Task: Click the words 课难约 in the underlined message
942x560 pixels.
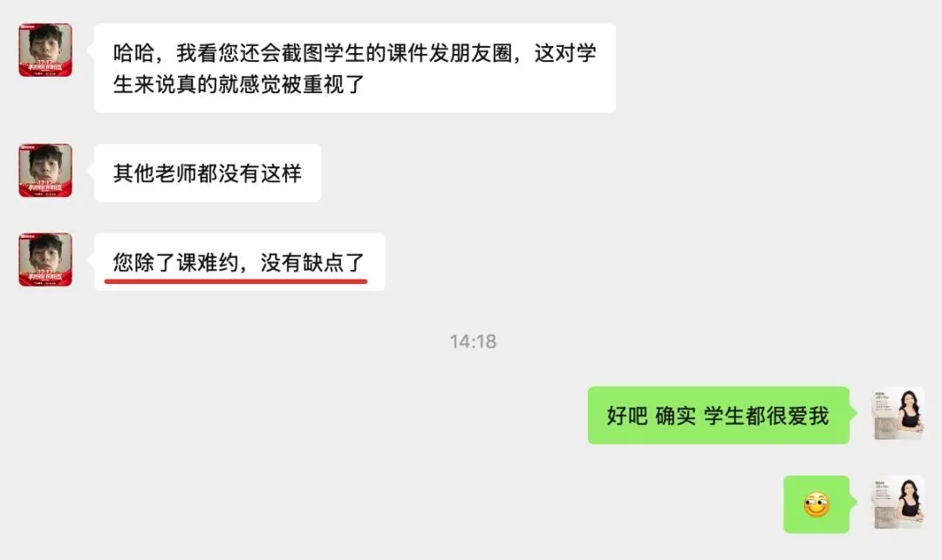Action: tap(208, 263)
